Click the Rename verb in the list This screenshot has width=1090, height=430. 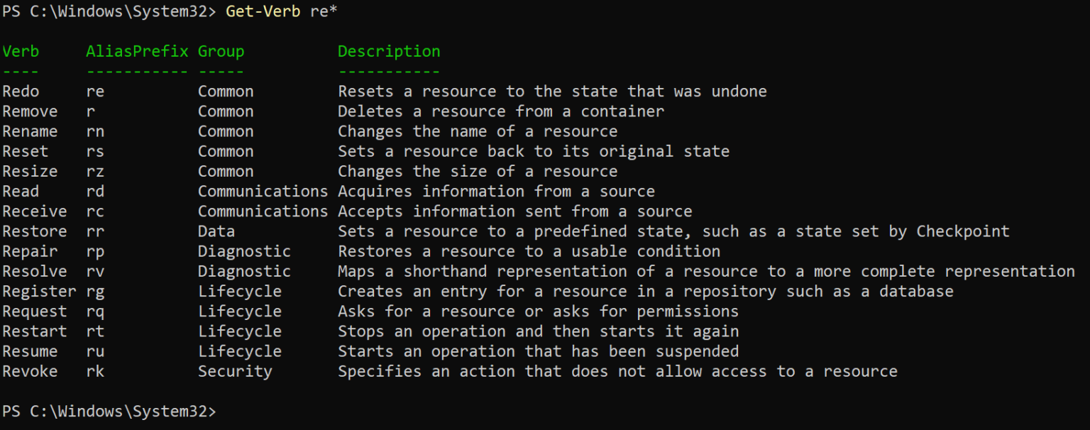click(30, 131)
